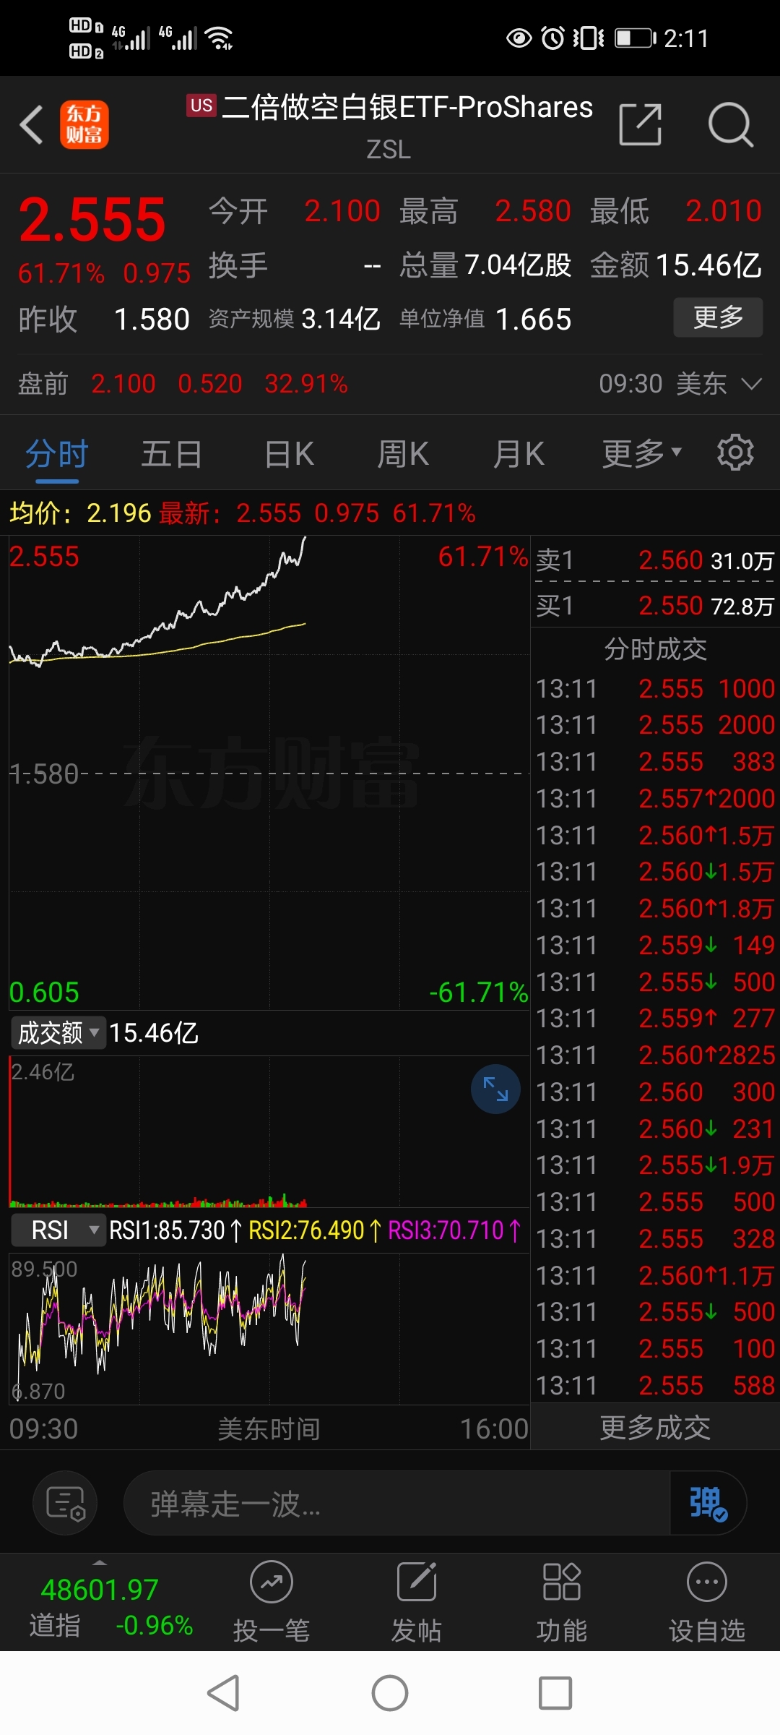The width and height of the screenshot is (780, 1735).
Task: Switch to 周K chart tab
Action: tap(403, 455)
